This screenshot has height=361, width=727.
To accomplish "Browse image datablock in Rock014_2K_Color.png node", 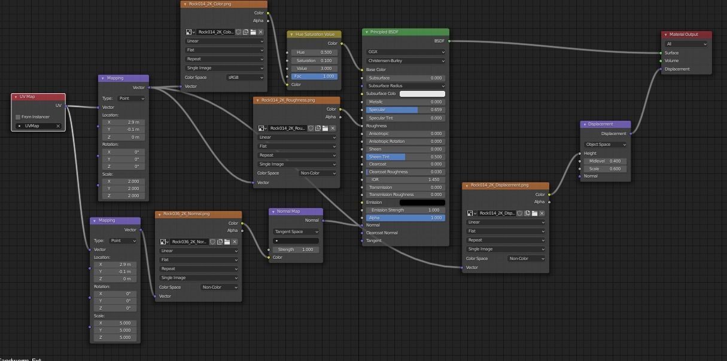I will 190,32.
